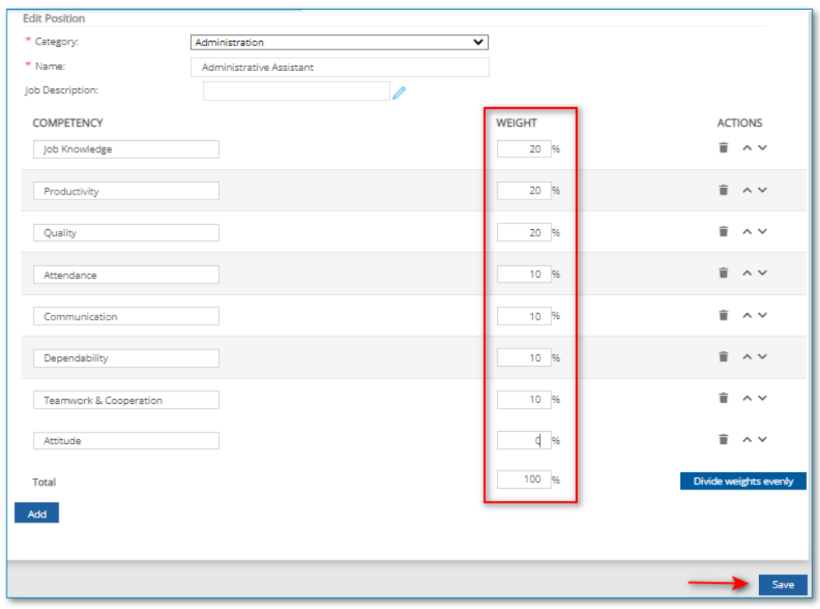
Task: Remove the Attendance competency with trash icon
Action: (724, 273)
